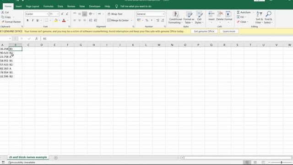Open Conditional Formatting
The width and height of the screenshot is (293, 165).
point(175,17)
